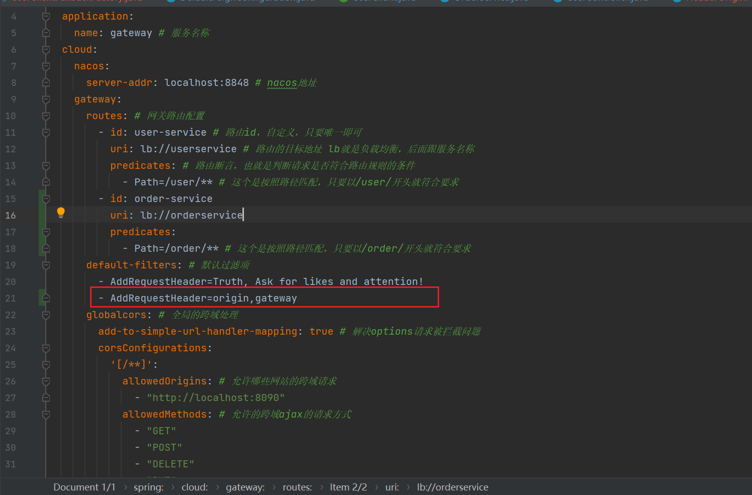Select Item 2/2 breadcrumb
The image size is (752, 495).
click(349, 487)
